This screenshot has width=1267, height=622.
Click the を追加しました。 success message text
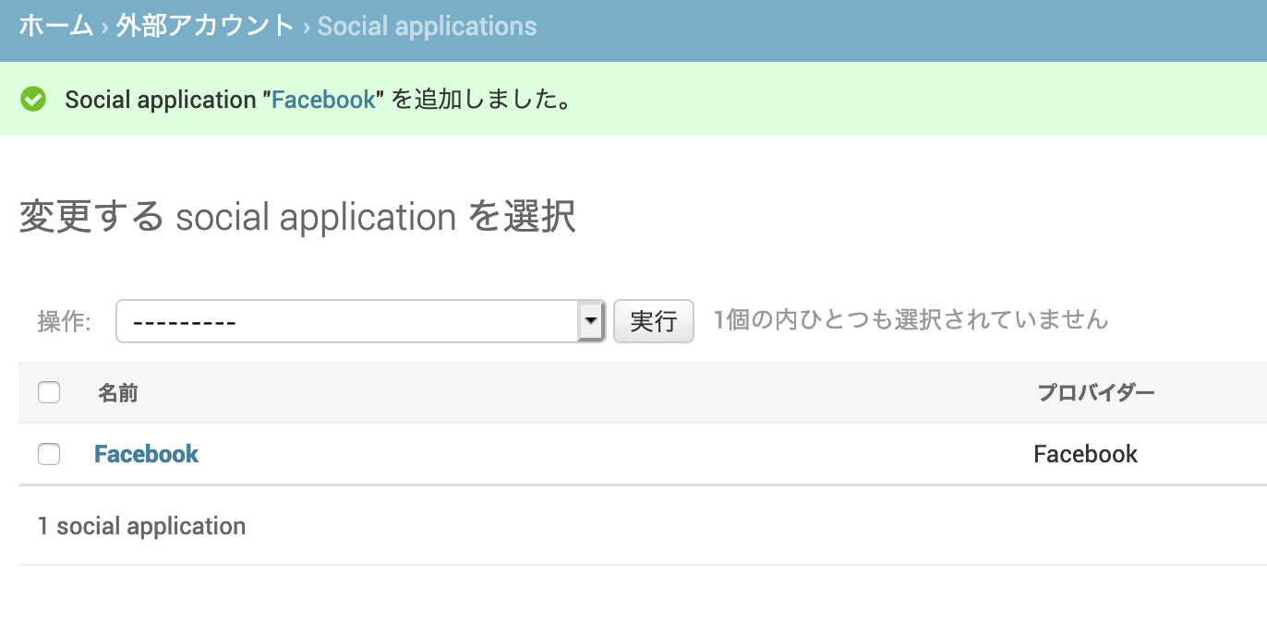pyautogui.click(x=480, y=100)
